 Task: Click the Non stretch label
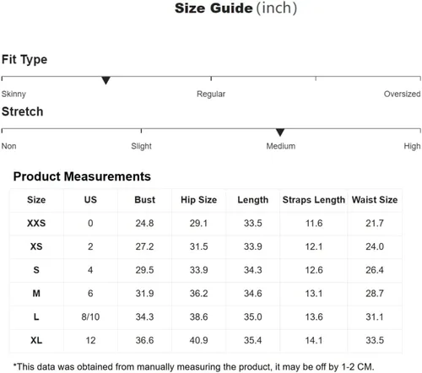tap(9, 146)
